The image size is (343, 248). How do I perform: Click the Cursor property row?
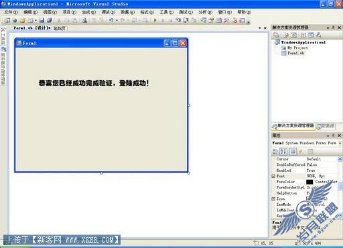pos(305,159)
